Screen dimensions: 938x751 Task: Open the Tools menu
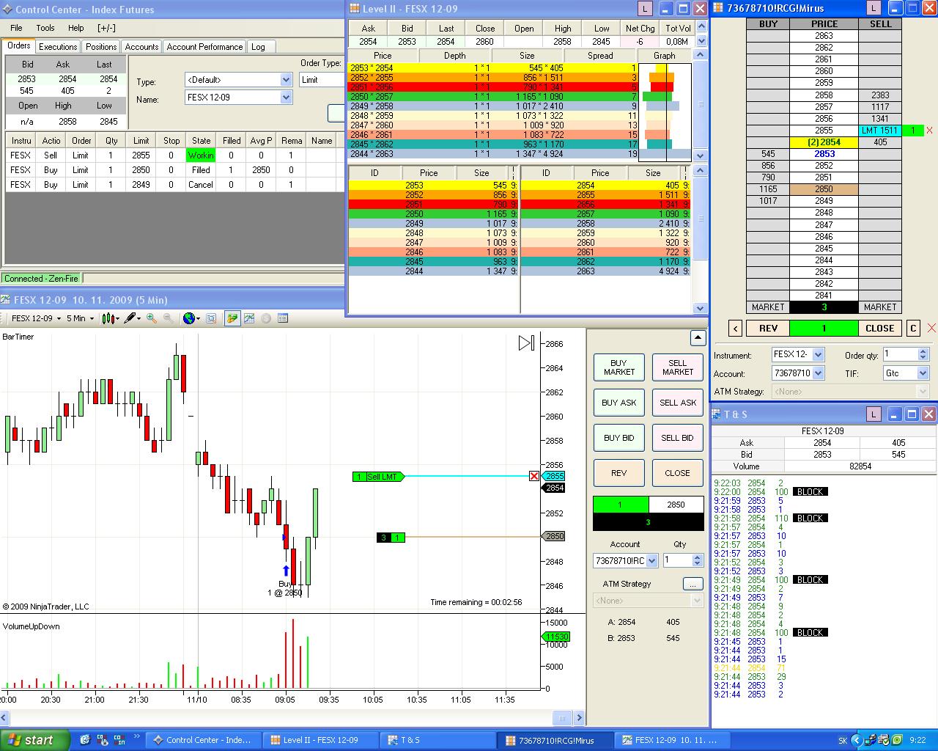pyautogui.click(x=45, y=28)
